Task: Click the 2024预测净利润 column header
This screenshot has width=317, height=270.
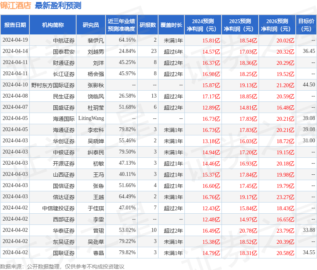Action: [203, 25]
